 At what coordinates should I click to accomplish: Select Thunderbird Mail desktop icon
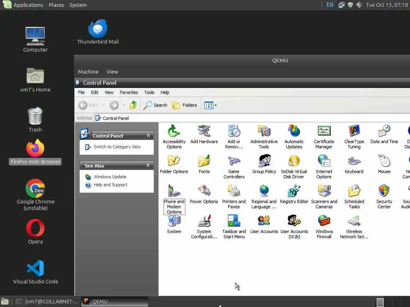98,32
